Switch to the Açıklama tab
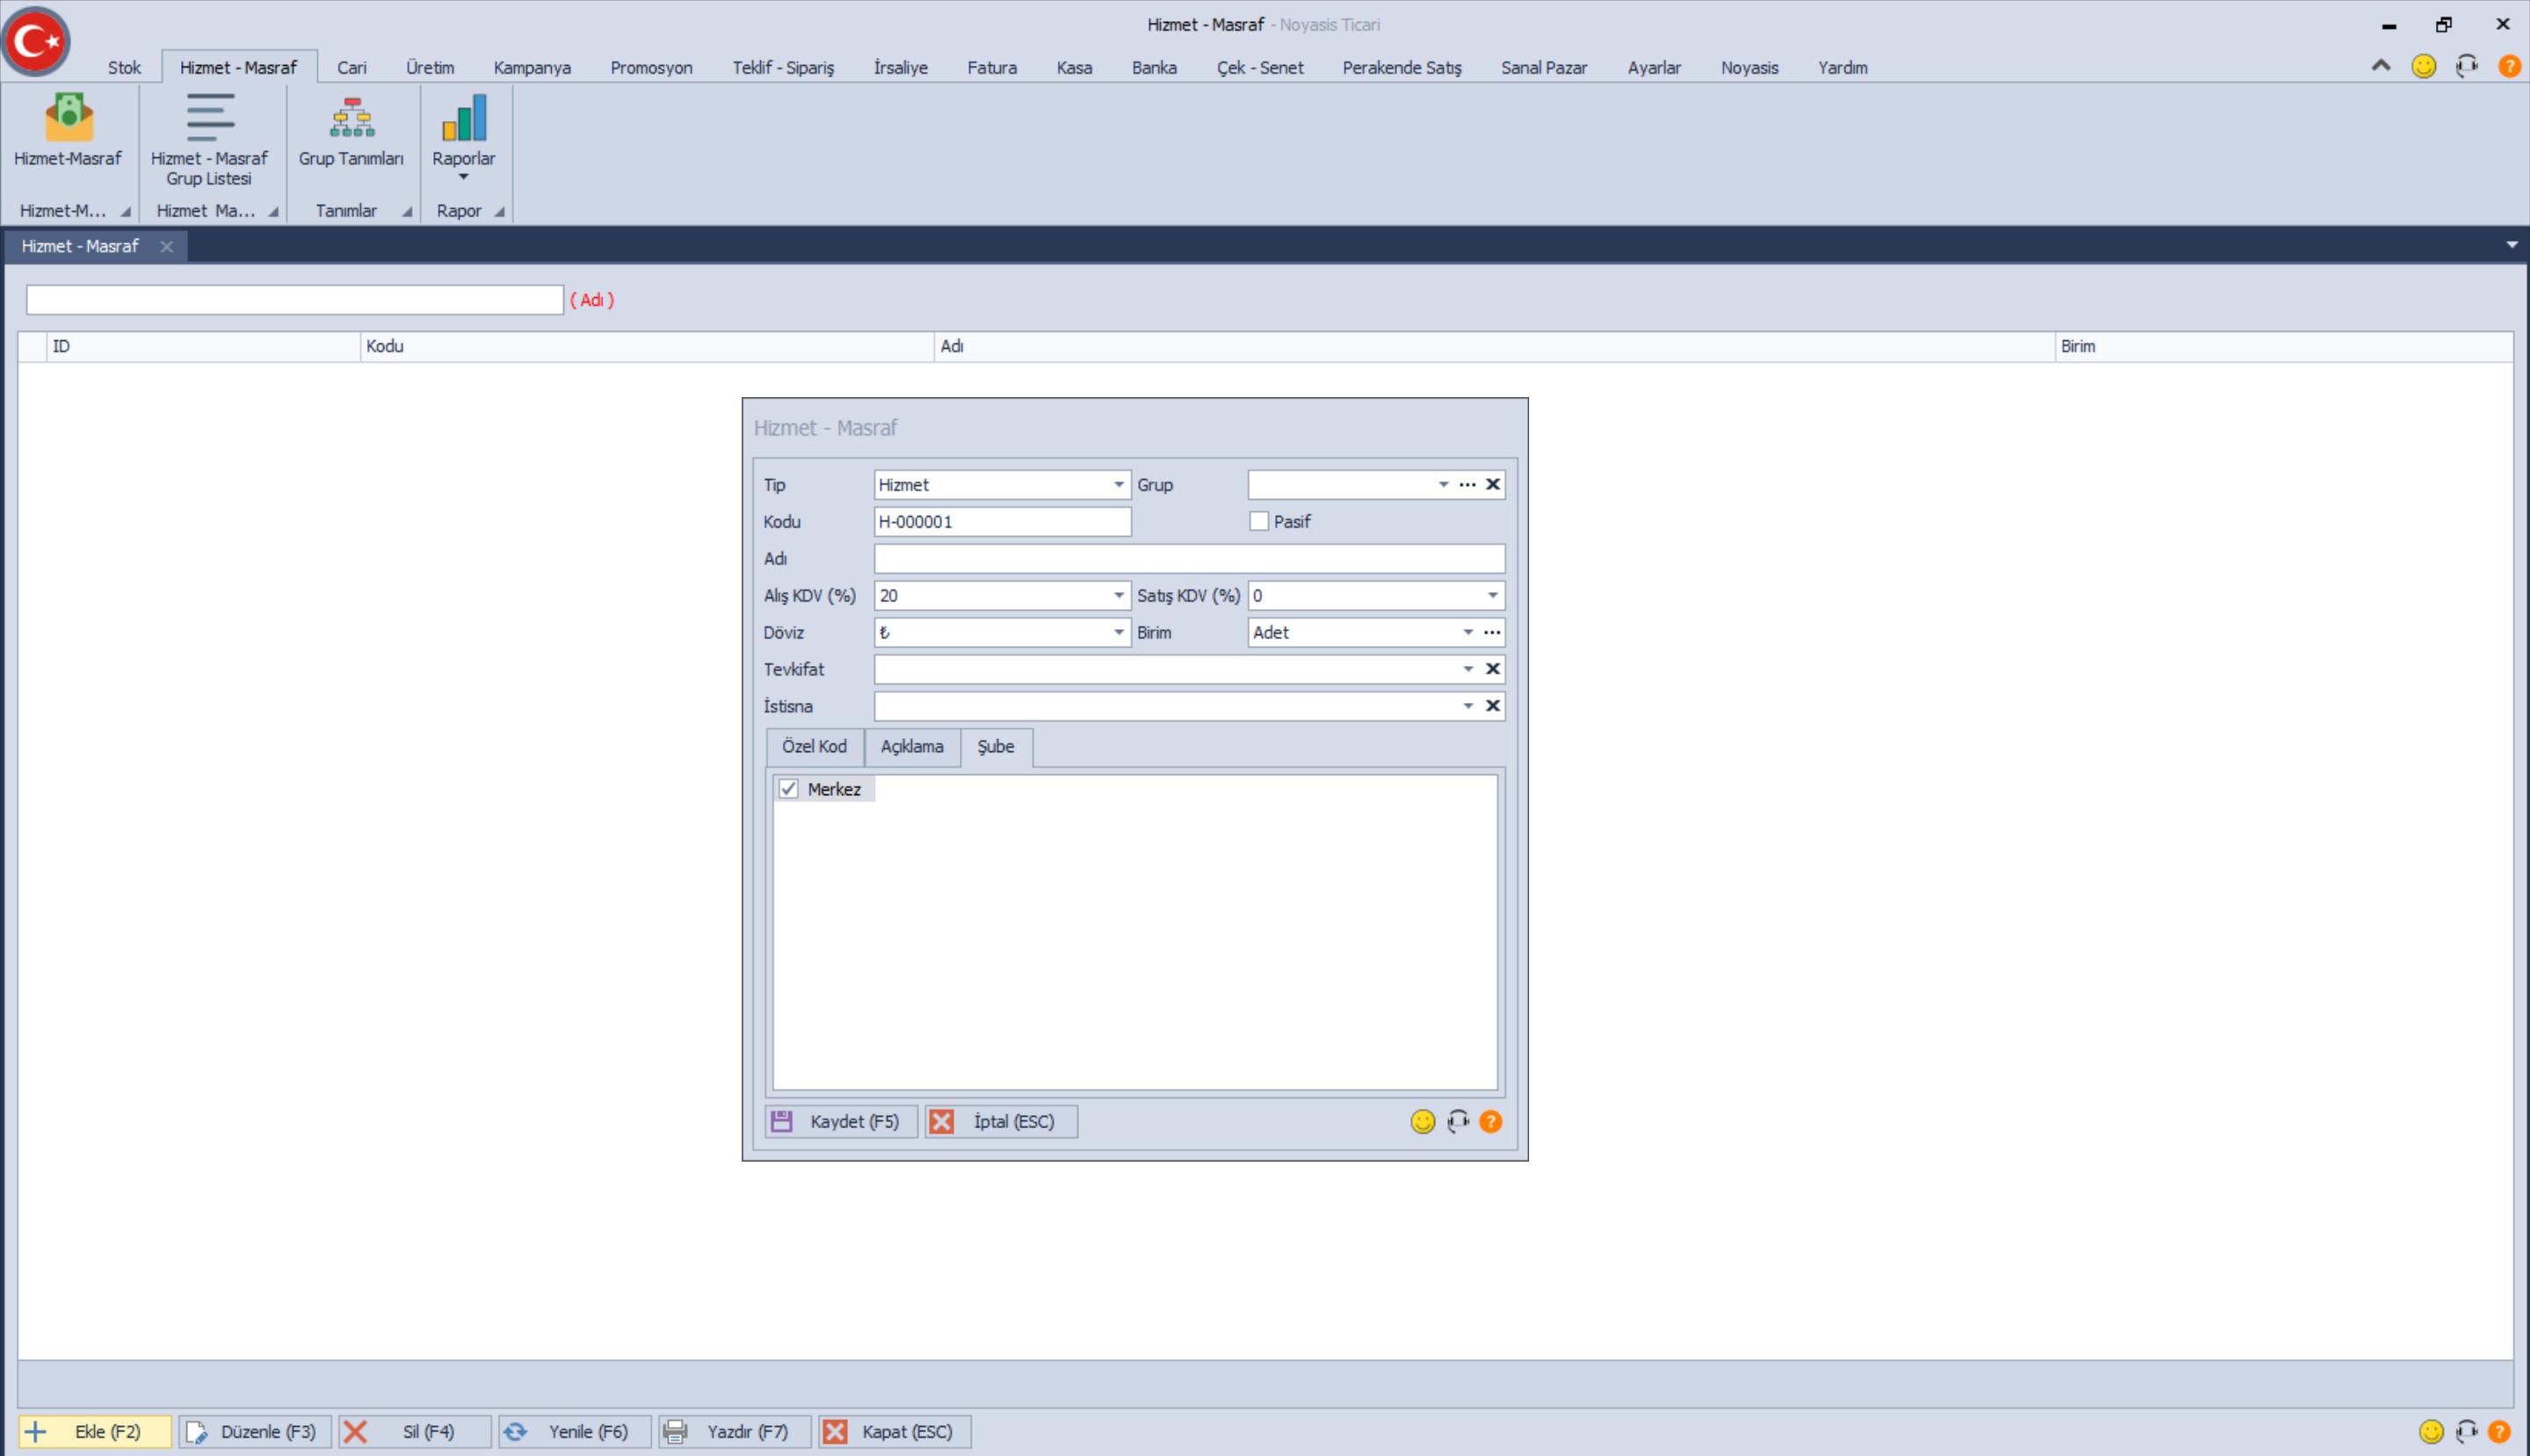The image size is (2530, 1456). [911, 747]
